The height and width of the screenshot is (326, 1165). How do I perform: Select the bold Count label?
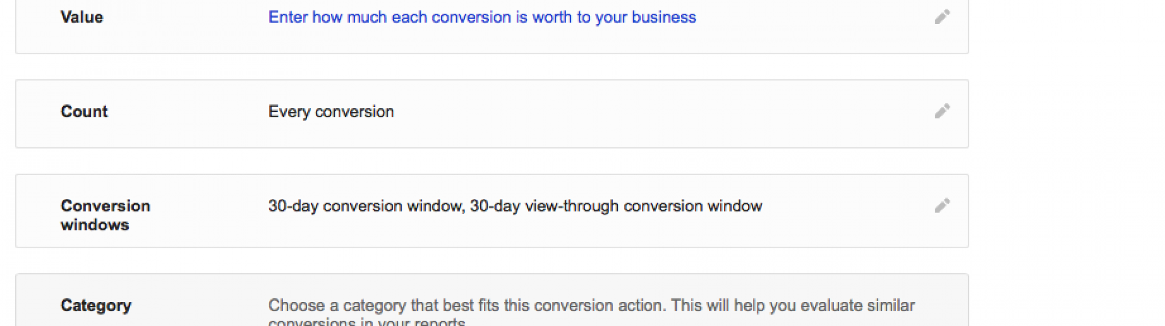(x=84, y=111)
